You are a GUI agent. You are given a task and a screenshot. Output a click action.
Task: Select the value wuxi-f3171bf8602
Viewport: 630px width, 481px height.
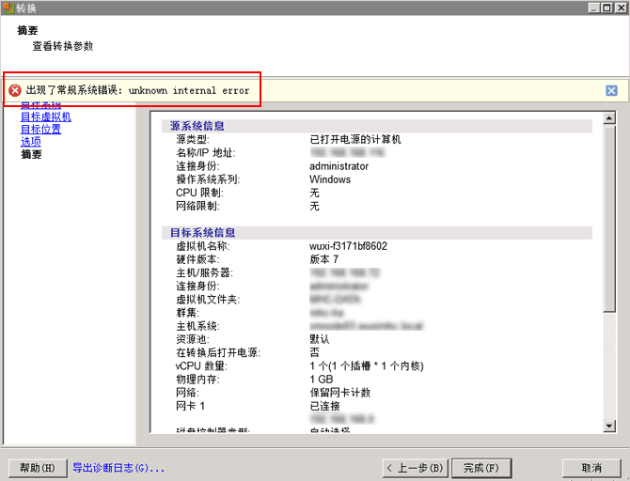[348, 246]
